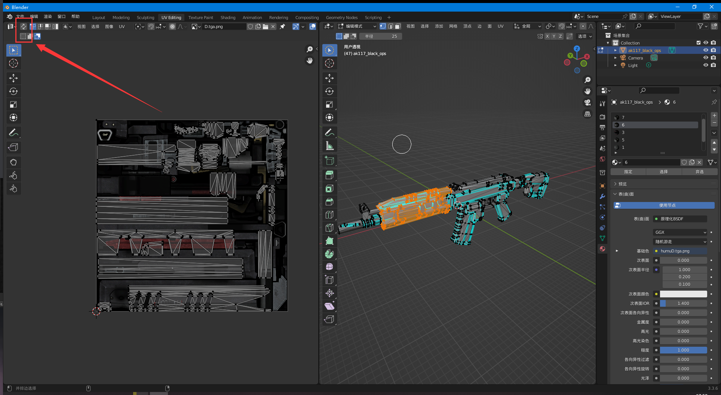This screenshot has height=395, width=721.
Task: Toggle X axis mirror in viewport
Action: click(547, 36)
